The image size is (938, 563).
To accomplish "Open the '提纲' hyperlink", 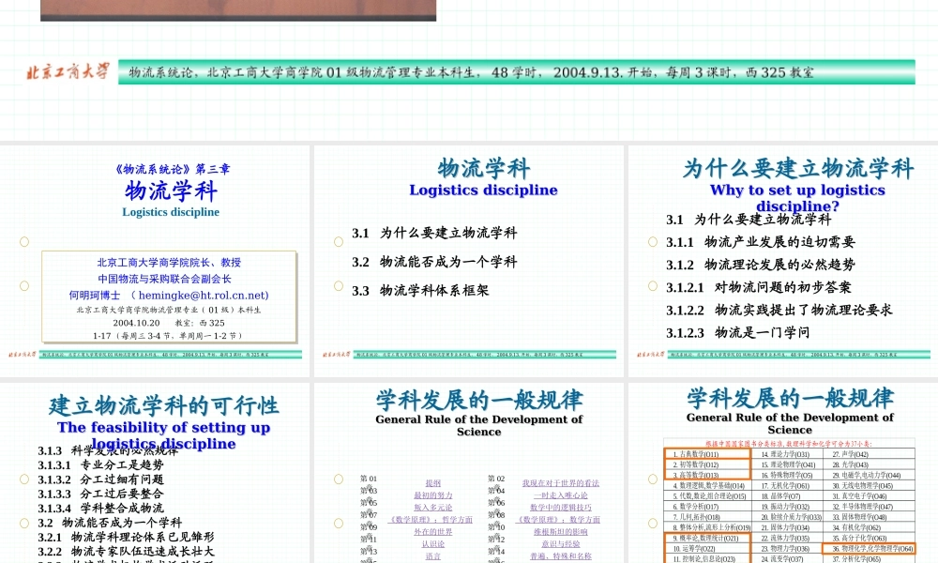I will pyautogui.click(x=433, y=483).
